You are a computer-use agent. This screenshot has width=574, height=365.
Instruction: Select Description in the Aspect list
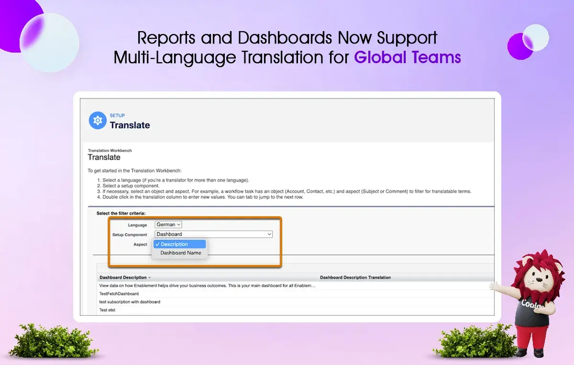174,244
